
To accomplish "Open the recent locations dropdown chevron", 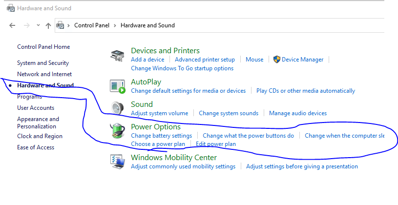I will (x=38, y=25).
